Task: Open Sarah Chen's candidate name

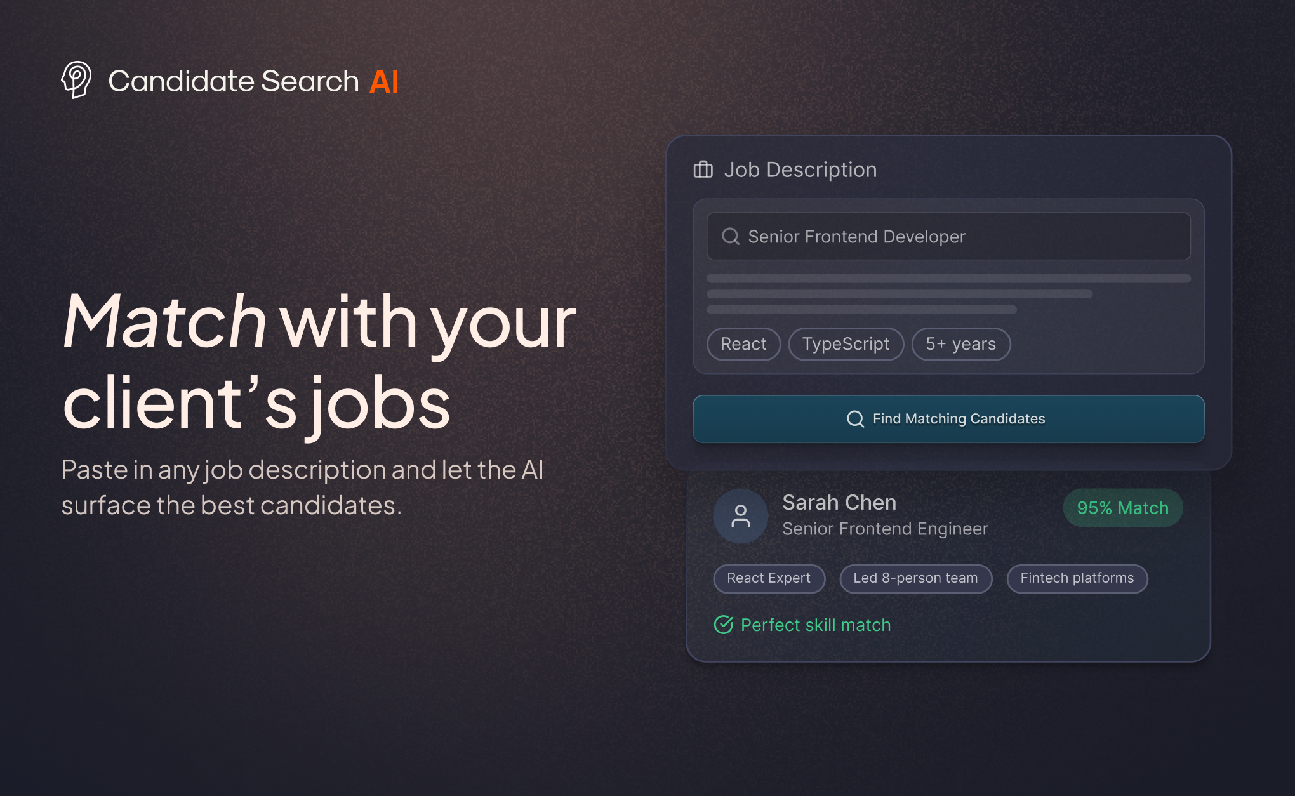Action: tap(839, 502)
